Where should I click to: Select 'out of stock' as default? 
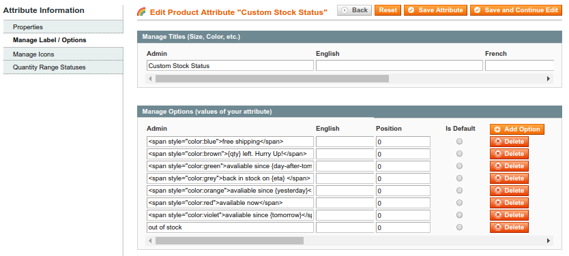(x=459, y=227)
